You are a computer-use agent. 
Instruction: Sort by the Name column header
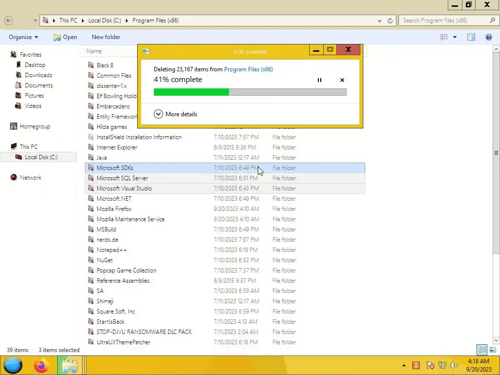click(x=94, y=51)
